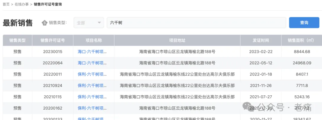The image size is (322, 120).
Task: Open the 销售类型 全部 dropdown
Action: click(89, 23)
